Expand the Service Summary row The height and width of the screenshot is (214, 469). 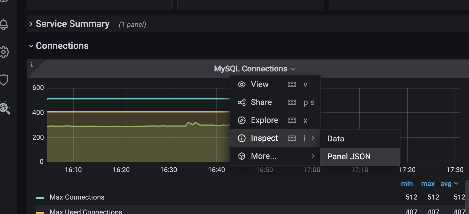coord(31,24)
